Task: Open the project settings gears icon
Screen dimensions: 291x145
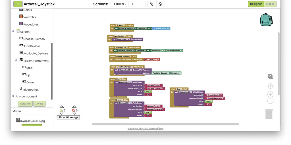Action: [152, 4]
